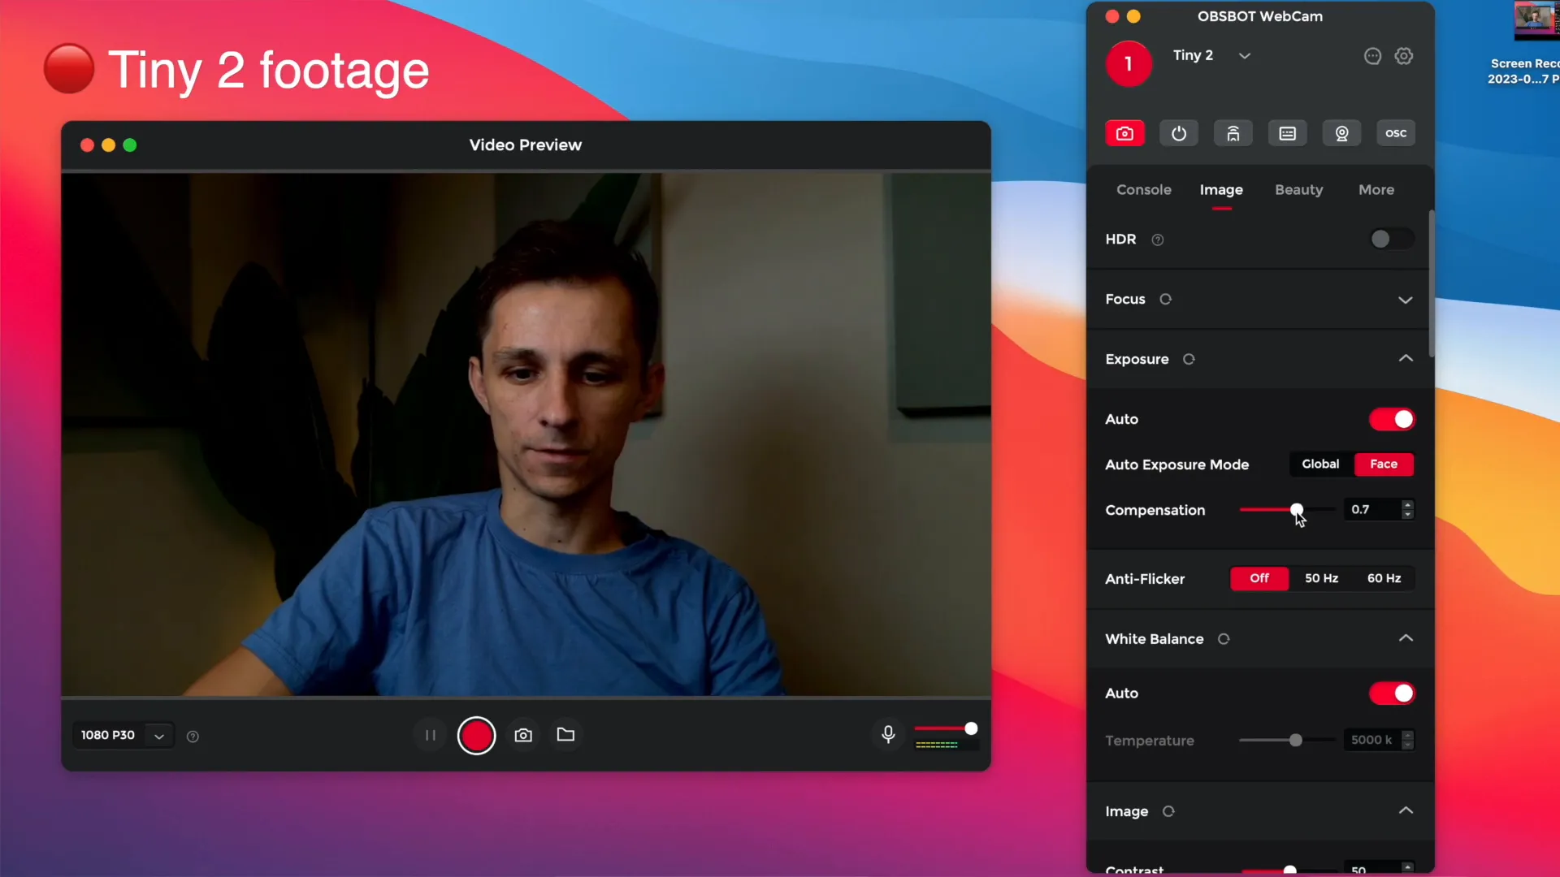Click the webcam preview icon in OBSBOT toolbar
Screen dimensions: 1560x877
click(1342, 133)
